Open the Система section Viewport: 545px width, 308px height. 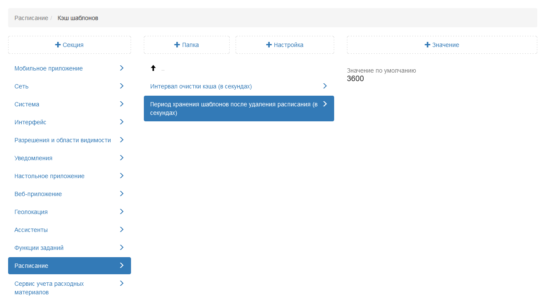[27, 104]
